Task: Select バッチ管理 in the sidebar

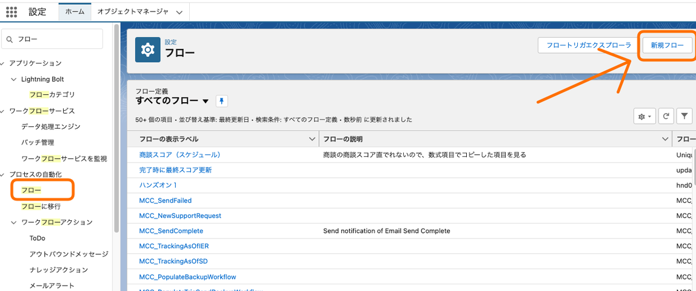Action: [38, 143]
